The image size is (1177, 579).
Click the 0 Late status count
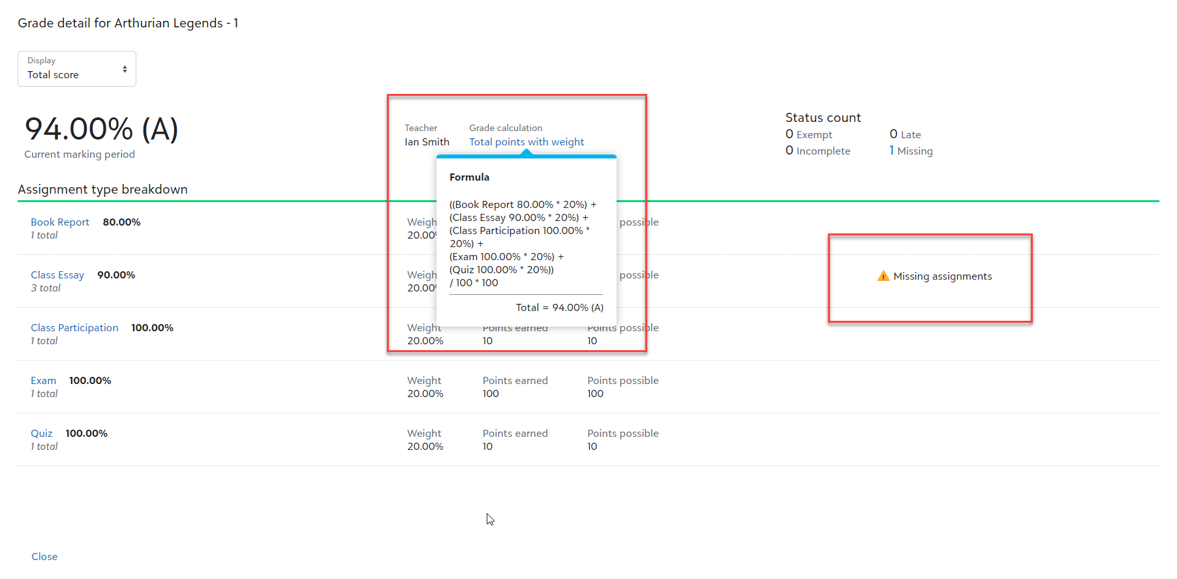coord(906,134)
